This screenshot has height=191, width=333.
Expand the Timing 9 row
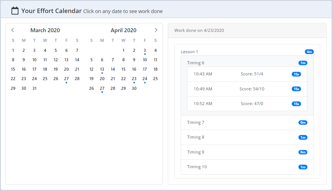pos(196,152)
